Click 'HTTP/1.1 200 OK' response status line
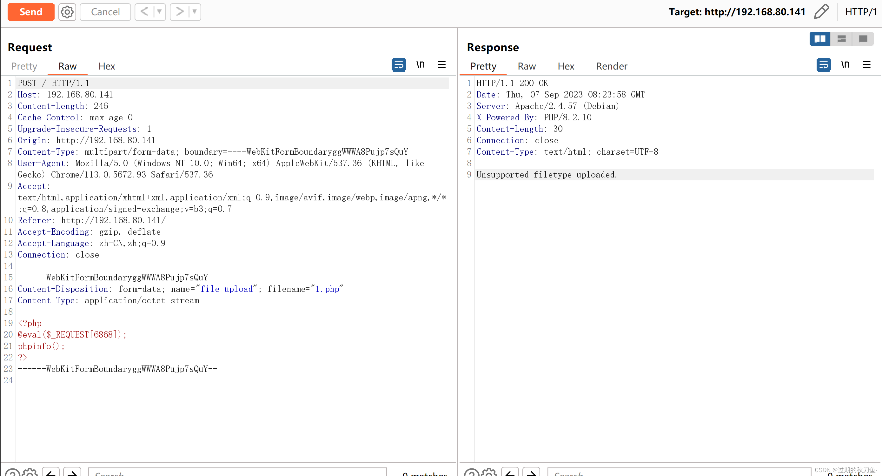882x476 pixels. click(x=512, y=83)
